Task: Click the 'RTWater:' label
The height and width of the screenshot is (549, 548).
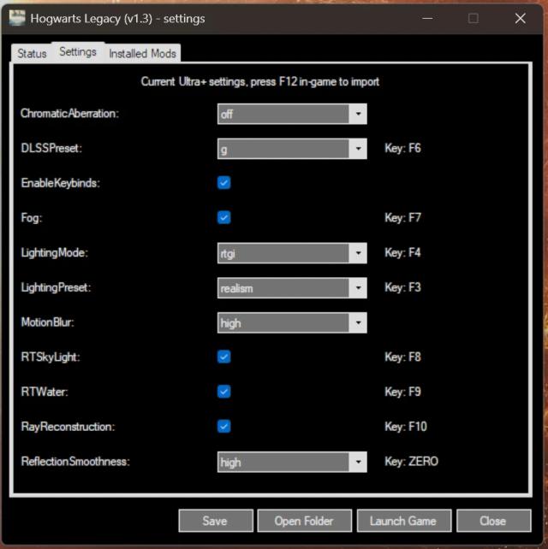Action: coord(45,392)
